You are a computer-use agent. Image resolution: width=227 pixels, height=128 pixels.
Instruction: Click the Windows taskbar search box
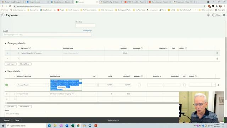[x=26, y=126]
